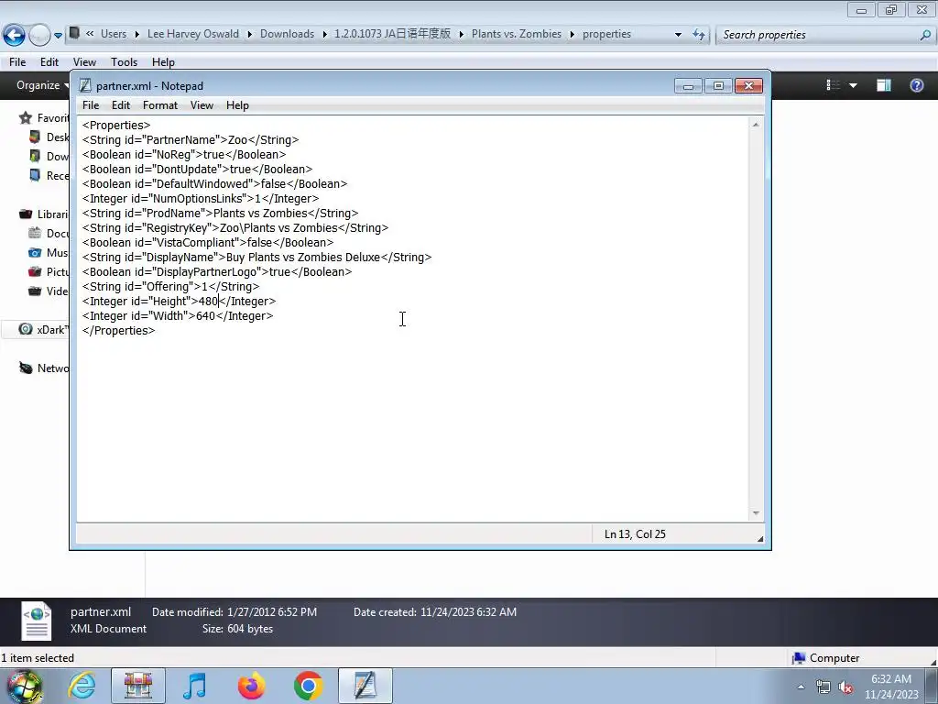Open Explorer help with the question icon
The image size is (938, 704).
[916, 85]
